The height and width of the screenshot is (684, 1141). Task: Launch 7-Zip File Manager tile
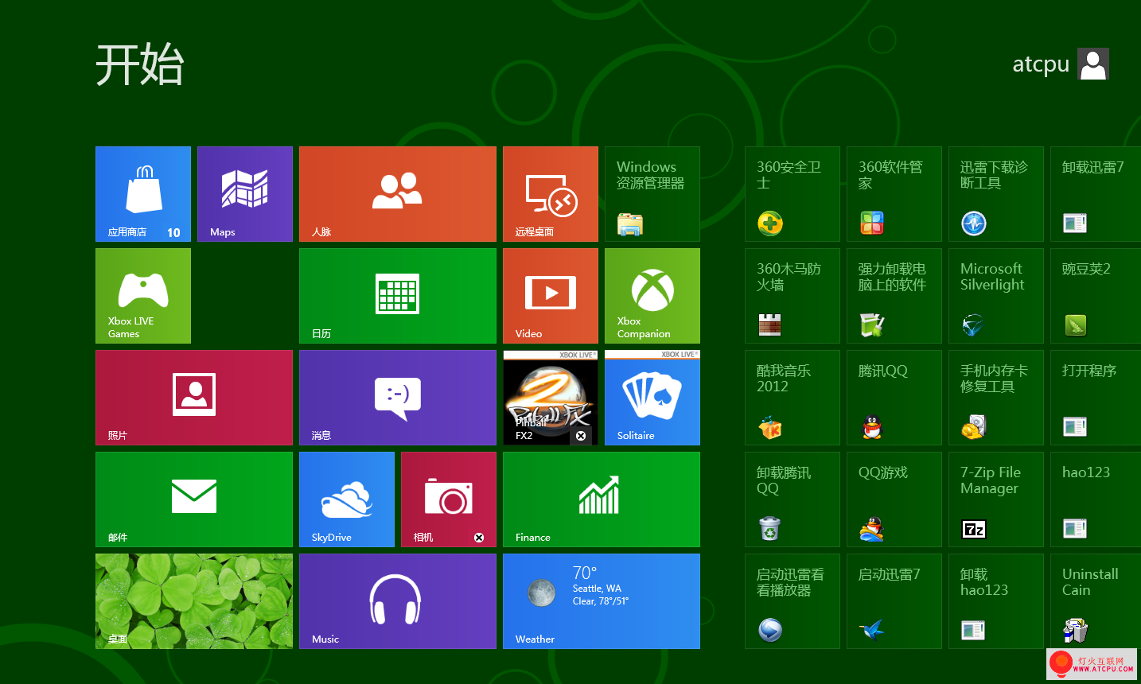click(x=995, y=499)
